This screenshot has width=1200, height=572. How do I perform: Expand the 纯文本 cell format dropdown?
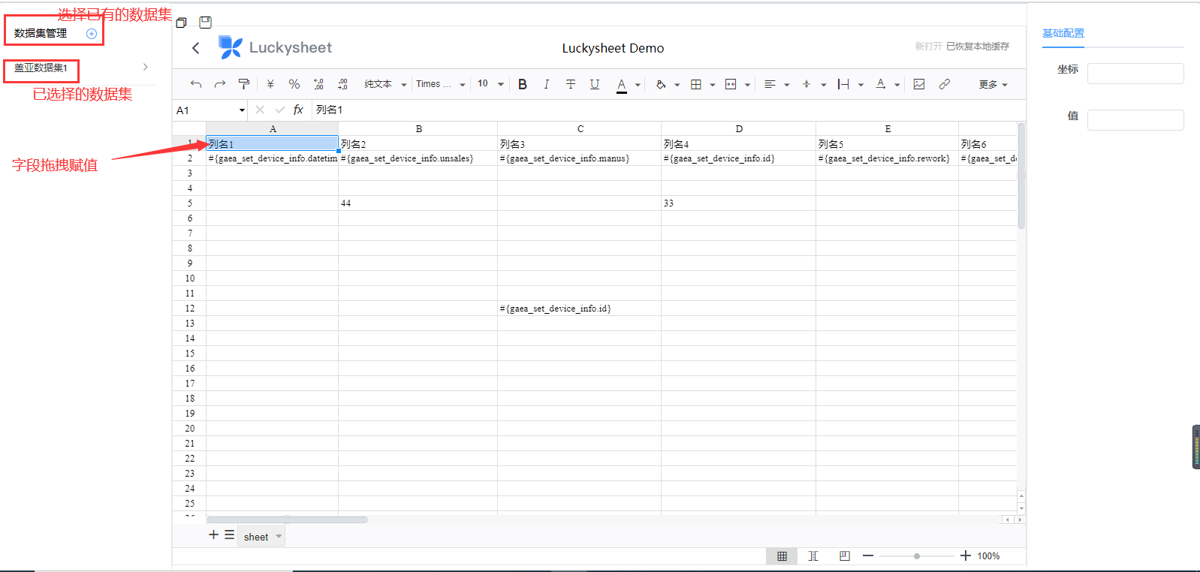384,84
